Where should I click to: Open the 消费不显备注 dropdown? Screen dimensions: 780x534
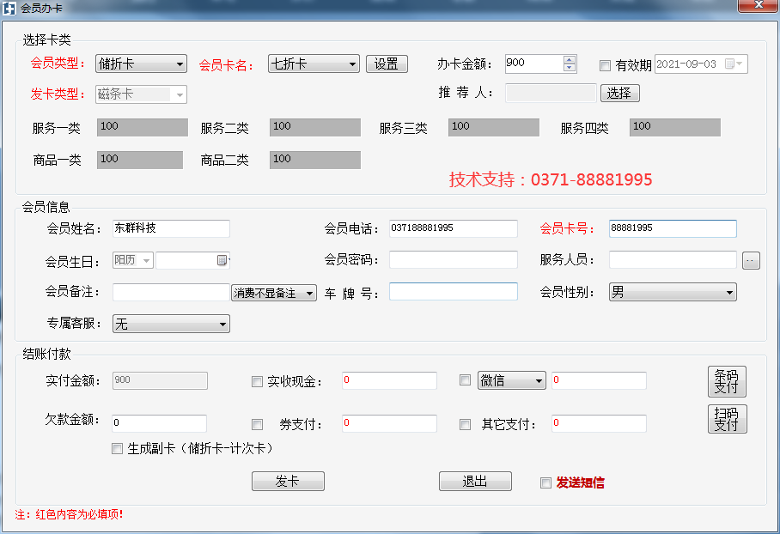coord(273,293)
